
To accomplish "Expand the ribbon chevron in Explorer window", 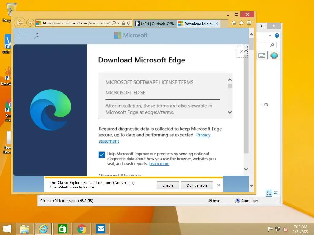I will point(270,35).
